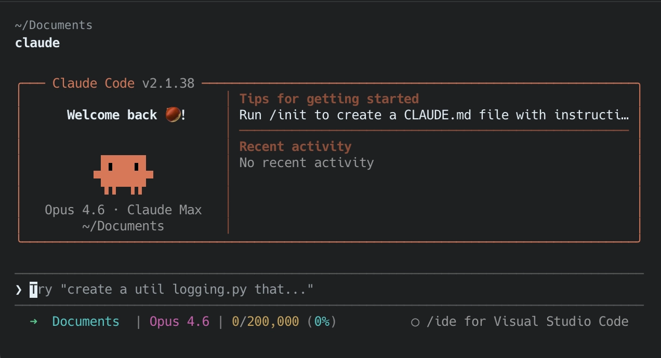Viewport: 661px width, 358px height.
Task: Select the magenta Opus 4.6 status label
Action: 179,322
